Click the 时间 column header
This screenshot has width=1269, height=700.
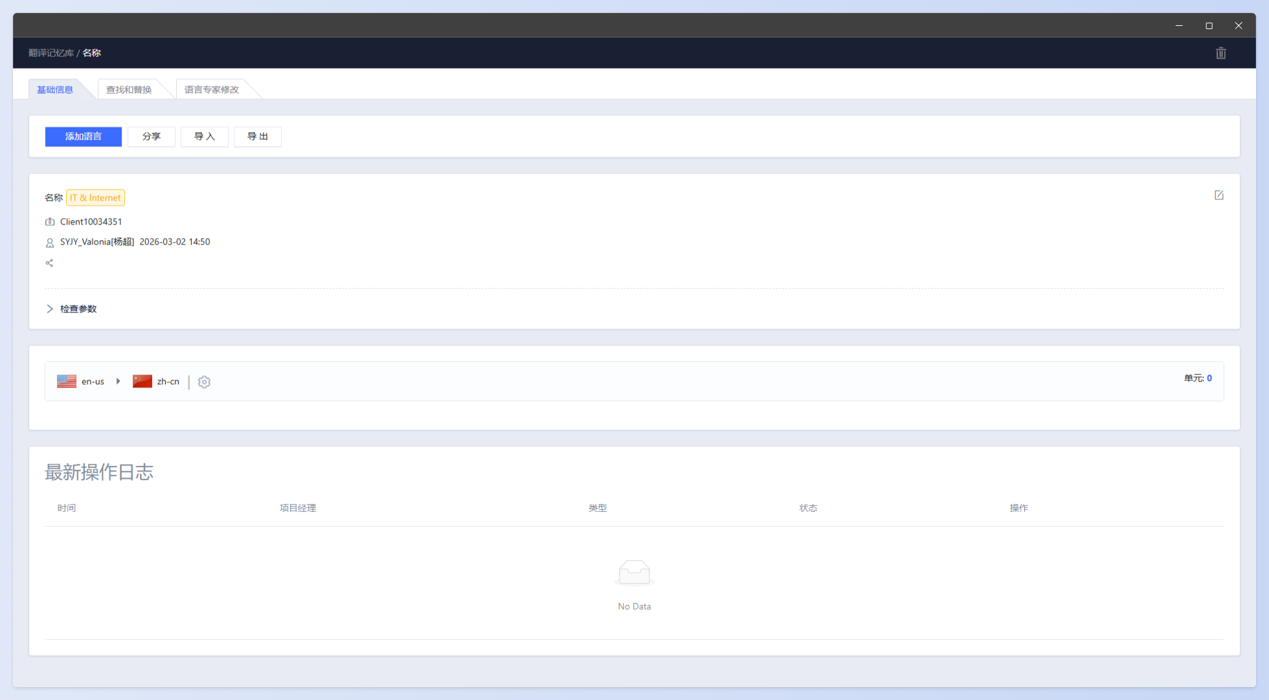(67, 508)
